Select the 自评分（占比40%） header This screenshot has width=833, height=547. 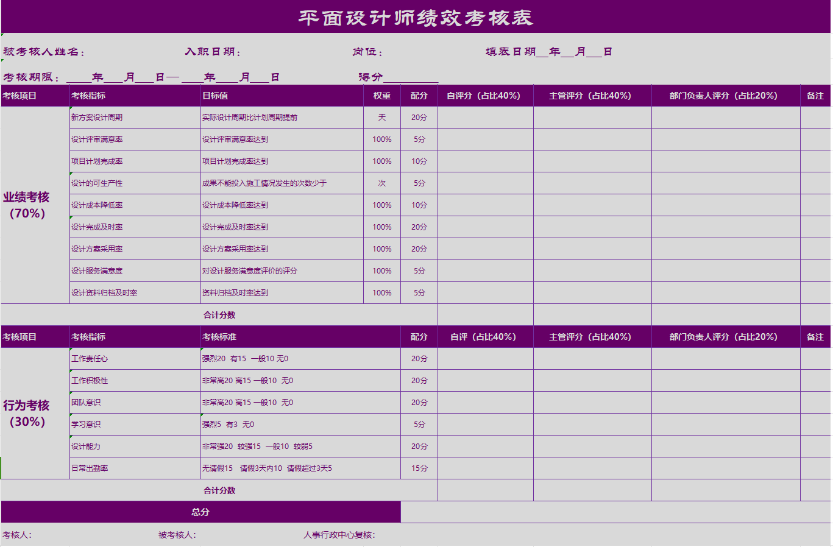[485, 96]
